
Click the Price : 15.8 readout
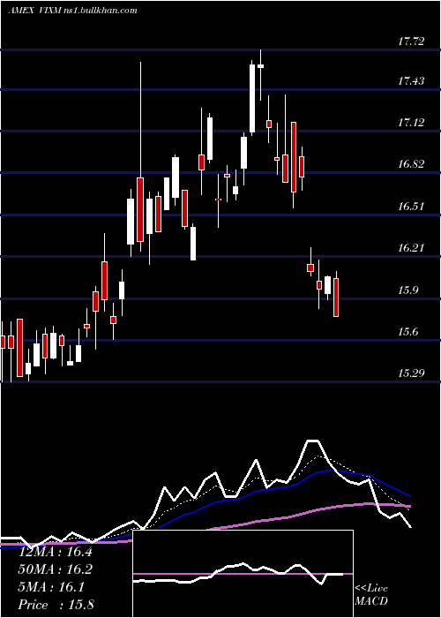click(x=56, y=605)
